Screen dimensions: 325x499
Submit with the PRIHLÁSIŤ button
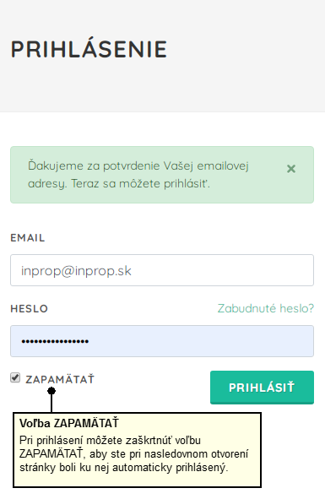pos(262,388)
